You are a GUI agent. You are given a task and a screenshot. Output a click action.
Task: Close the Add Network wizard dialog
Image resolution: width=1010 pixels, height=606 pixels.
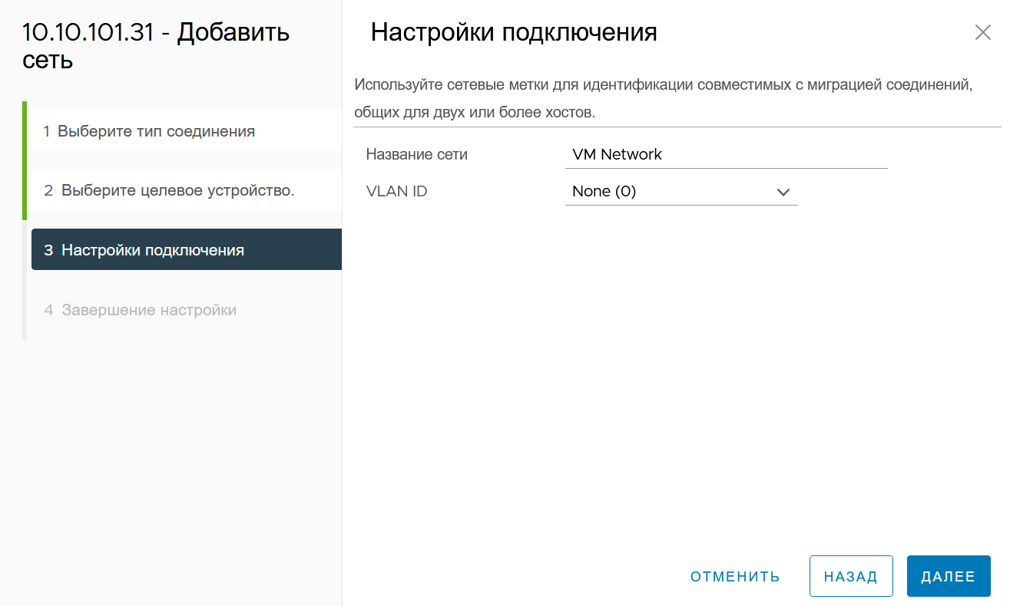tap(982, 32)
